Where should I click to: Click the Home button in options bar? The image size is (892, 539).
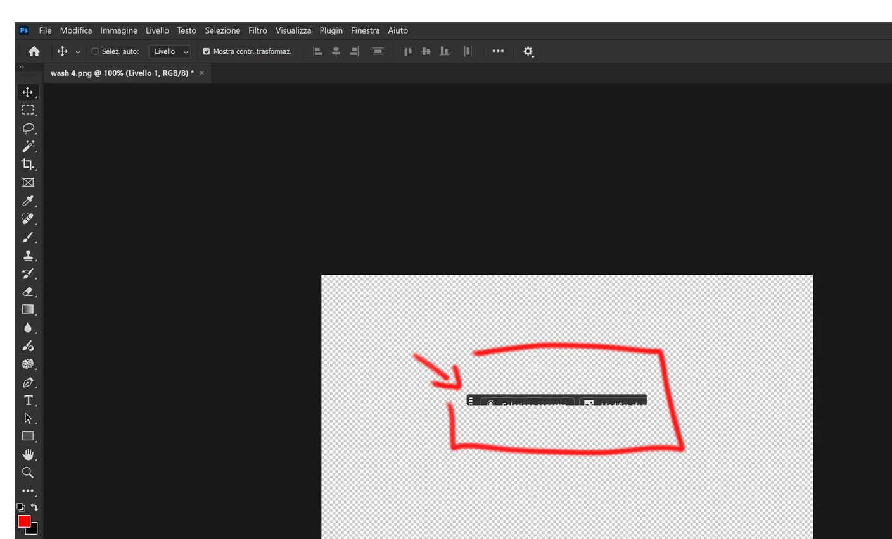pos(34,51)
